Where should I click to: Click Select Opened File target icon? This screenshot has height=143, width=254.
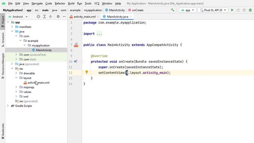[38, 17]
